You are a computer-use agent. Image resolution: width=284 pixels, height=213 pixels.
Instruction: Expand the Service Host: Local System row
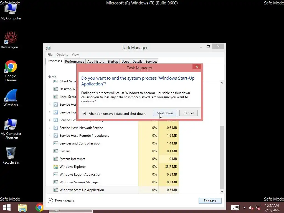(49, 120)
